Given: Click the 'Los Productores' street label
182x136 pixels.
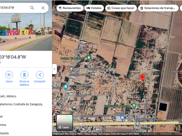Looking at the screenshot, I should [x=97, y=69].
